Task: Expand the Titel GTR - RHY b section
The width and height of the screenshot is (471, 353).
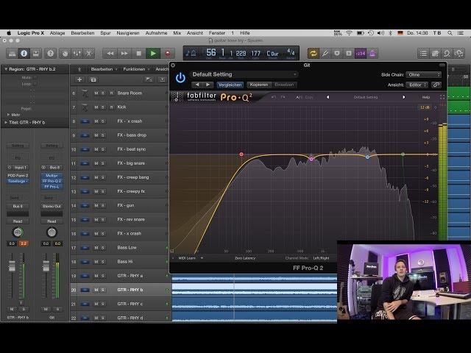Action: pos(5,123)
